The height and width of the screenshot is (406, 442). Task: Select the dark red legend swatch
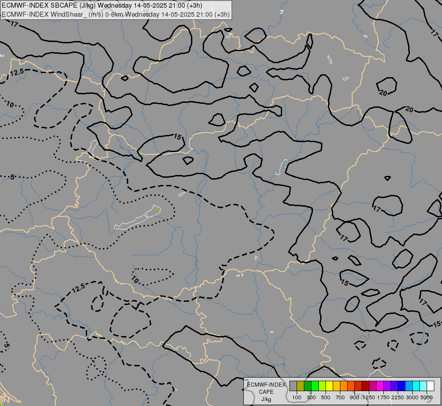(365, 386)
